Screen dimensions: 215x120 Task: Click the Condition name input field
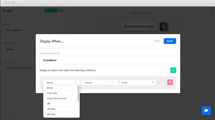click(108, 60)
